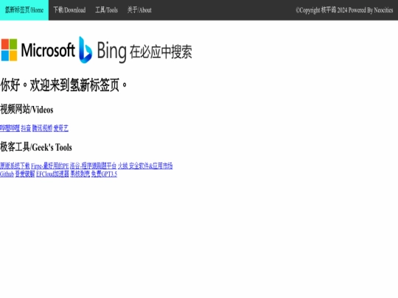The height and width of the screenshot is (298, 398).
Task: Visit the 爱奇艺 link
Action: (x=61, y=128)
